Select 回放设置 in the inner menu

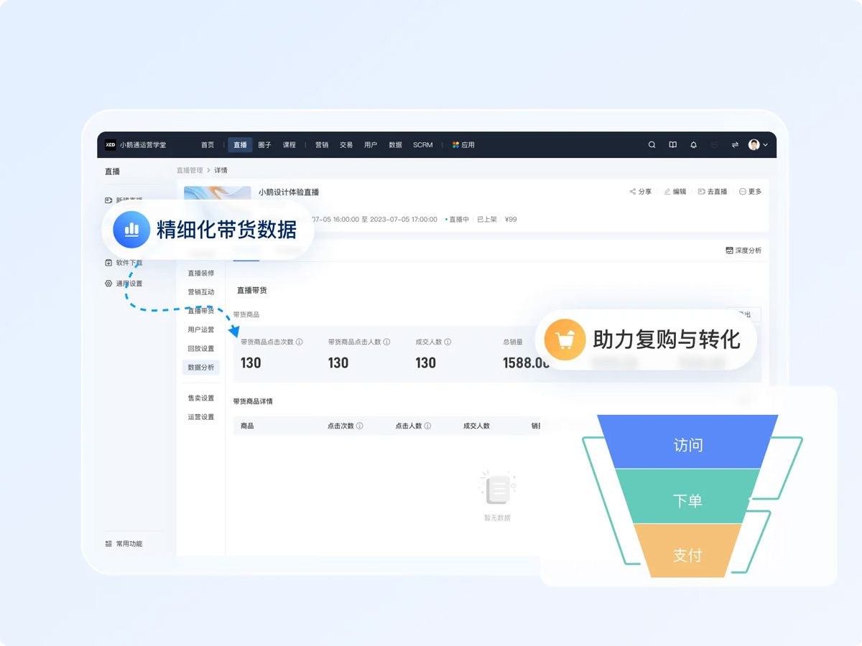click(201, 348)
